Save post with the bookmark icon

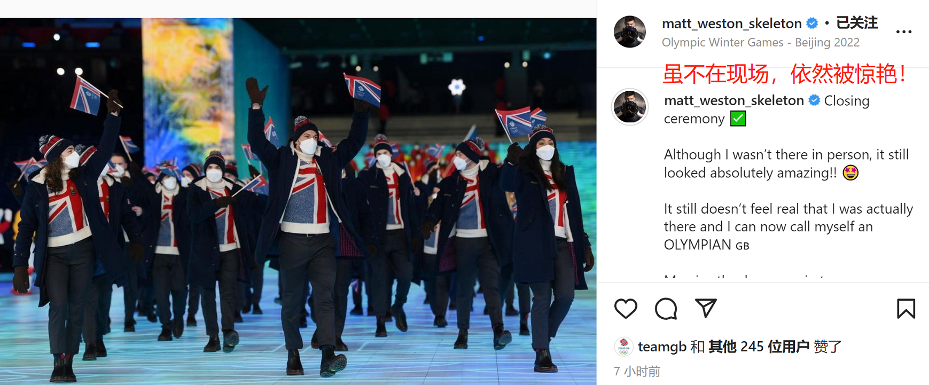pos(906,309)
